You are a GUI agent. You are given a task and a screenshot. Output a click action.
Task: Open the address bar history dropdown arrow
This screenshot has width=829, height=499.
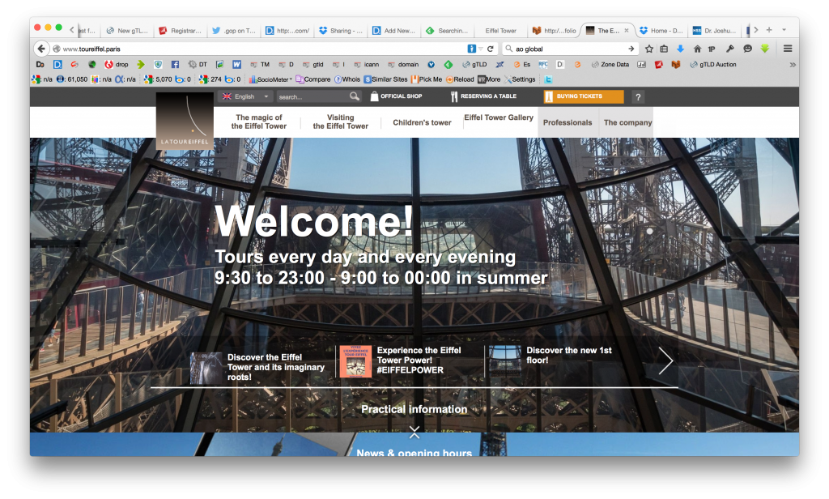tap(481, 49)
